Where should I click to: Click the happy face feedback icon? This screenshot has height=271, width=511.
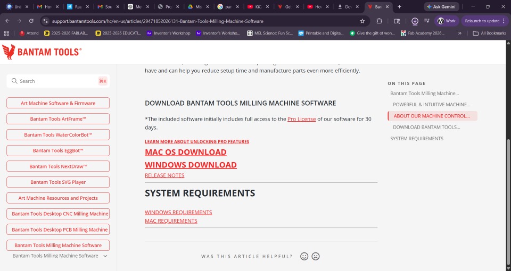[304, 256]
